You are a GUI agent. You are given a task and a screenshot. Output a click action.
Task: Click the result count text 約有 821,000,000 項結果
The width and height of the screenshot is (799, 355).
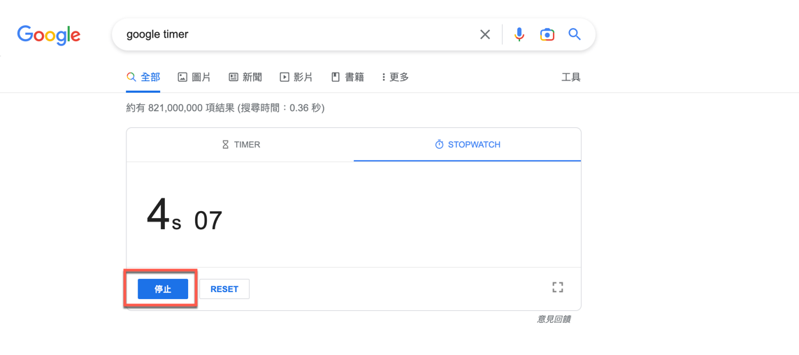click(x=180, y=108)
